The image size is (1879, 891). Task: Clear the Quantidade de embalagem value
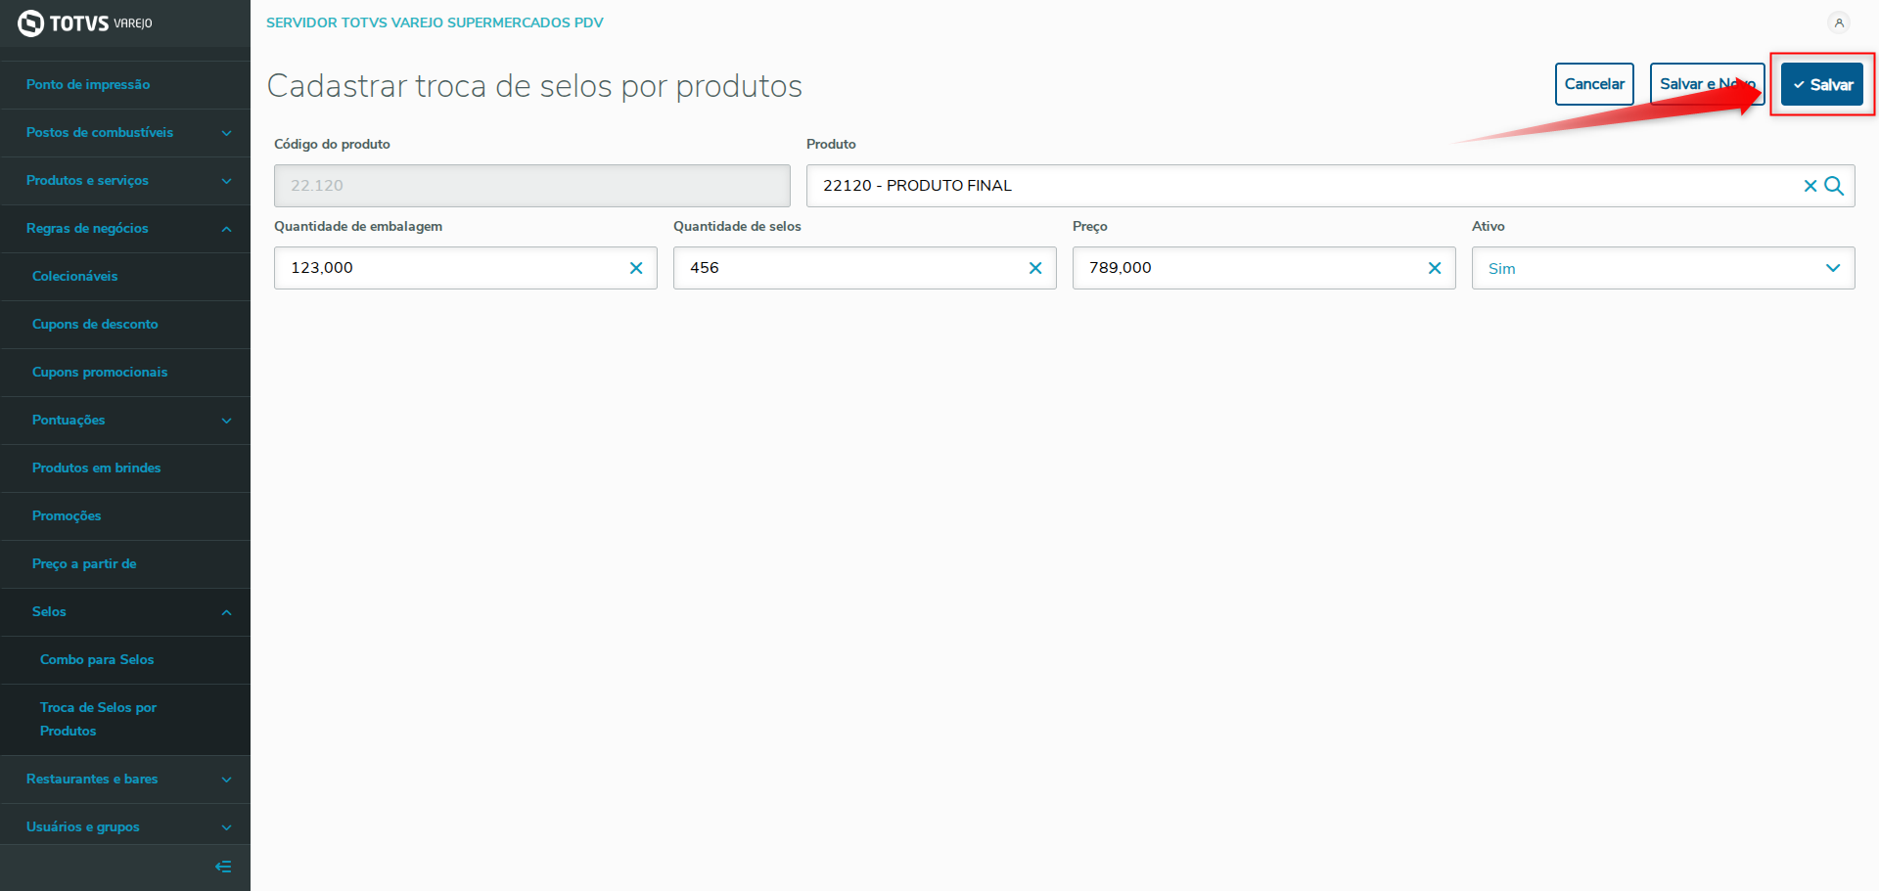tap(636, 268)
